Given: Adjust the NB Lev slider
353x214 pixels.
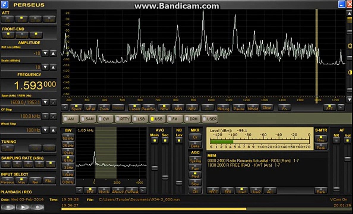Looking at the screenshot, I should click(x=179, y=182).
